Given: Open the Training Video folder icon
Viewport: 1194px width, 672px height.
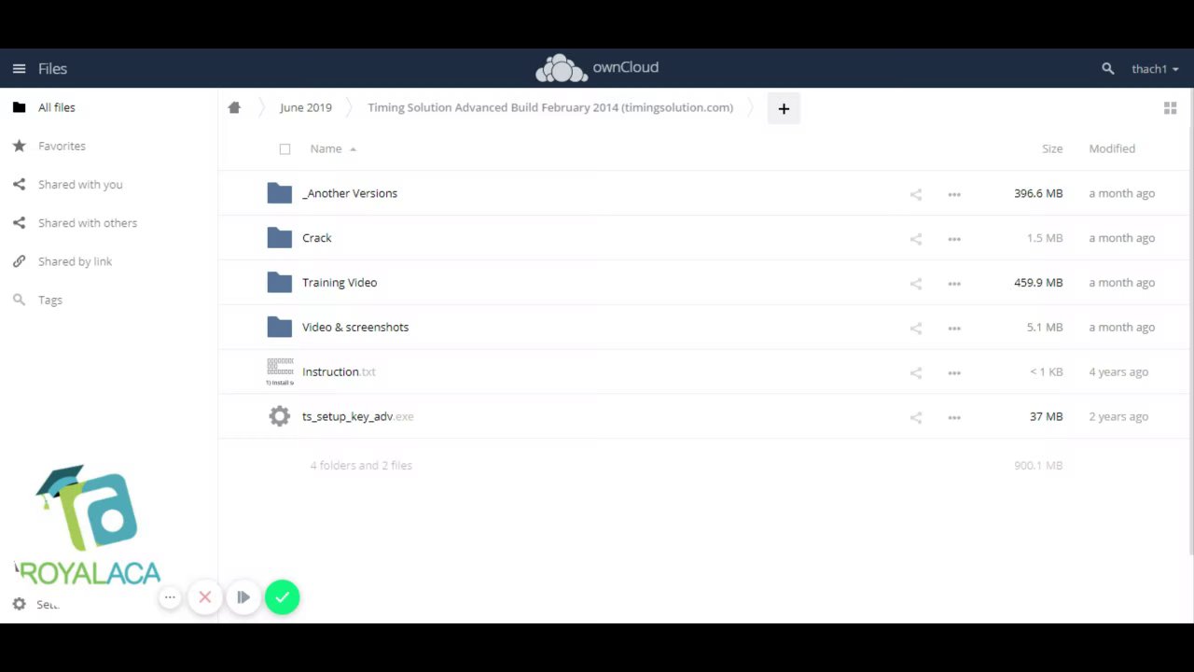Looking at the screenshot, I should [279, 283].
